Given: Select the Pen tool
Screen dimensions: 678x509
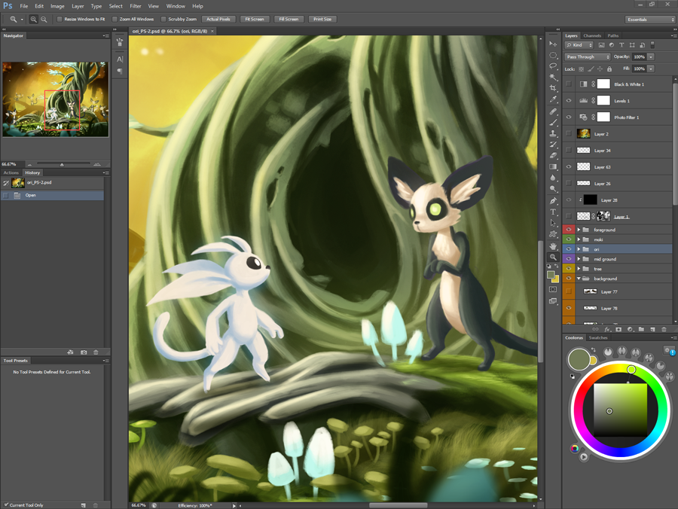Looking at the screenshot, I should pos(553,201).
